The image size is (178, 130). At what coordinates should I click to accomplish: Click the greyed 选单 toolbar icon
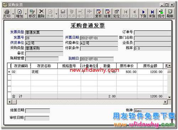[x=50, y=14]
